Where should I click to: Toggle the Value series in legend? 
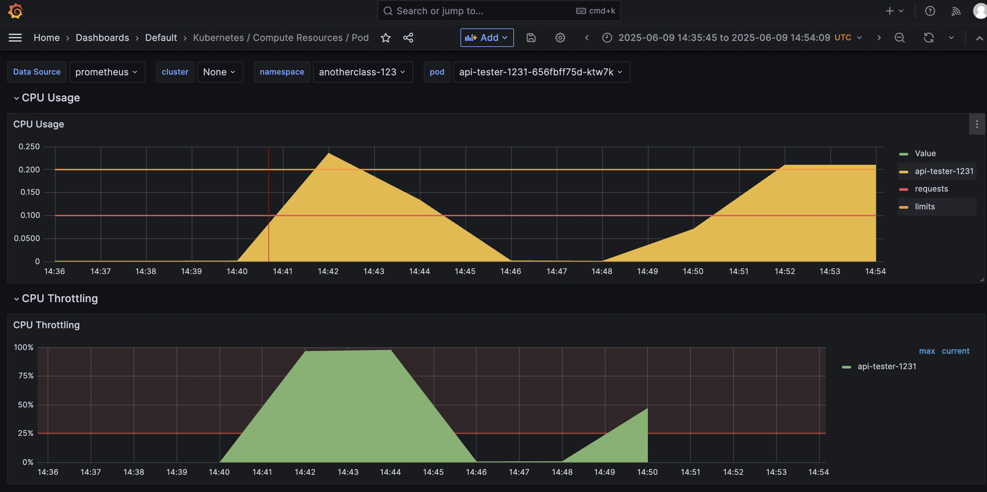pyautogui.click(x=925, y=153)
